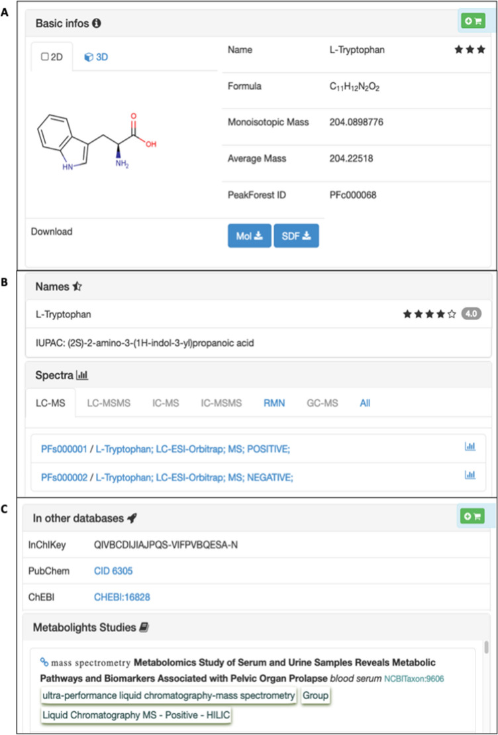The width and height of the screenshot is (498, 735).
Task: Click link icon before mass spectrometry study
Action: click(44, 661)
